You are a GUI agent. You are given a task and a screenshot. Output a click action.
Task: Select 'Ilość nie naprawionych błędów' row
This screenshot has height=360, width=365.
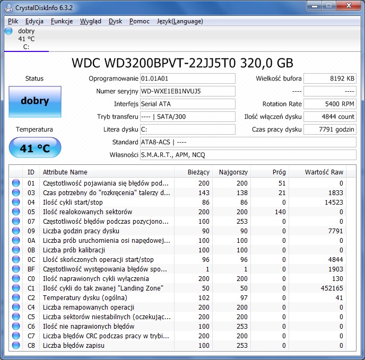tap(183, 326)
